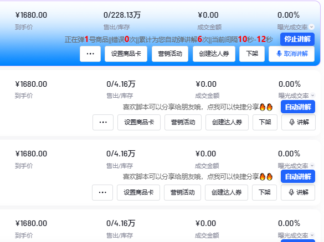Expand the 曝光成交率 dropdown in the bottom row
Image resolution: width=324 pixels, height=242 pixels.
pos(312,235)
